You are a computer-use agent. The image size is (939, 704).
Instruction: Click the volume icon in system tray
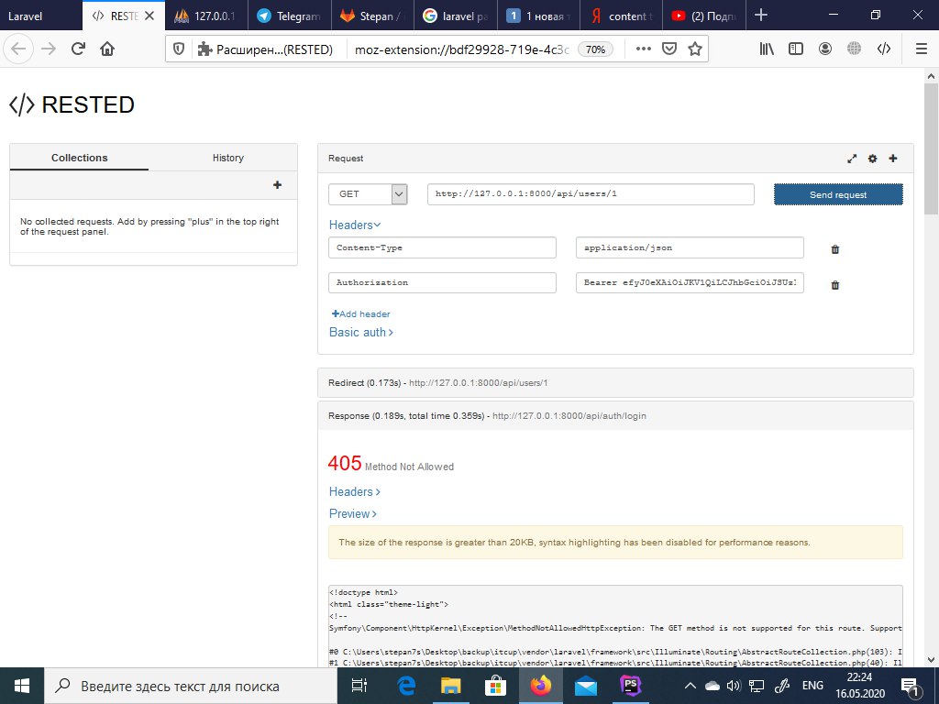(733, 686)
